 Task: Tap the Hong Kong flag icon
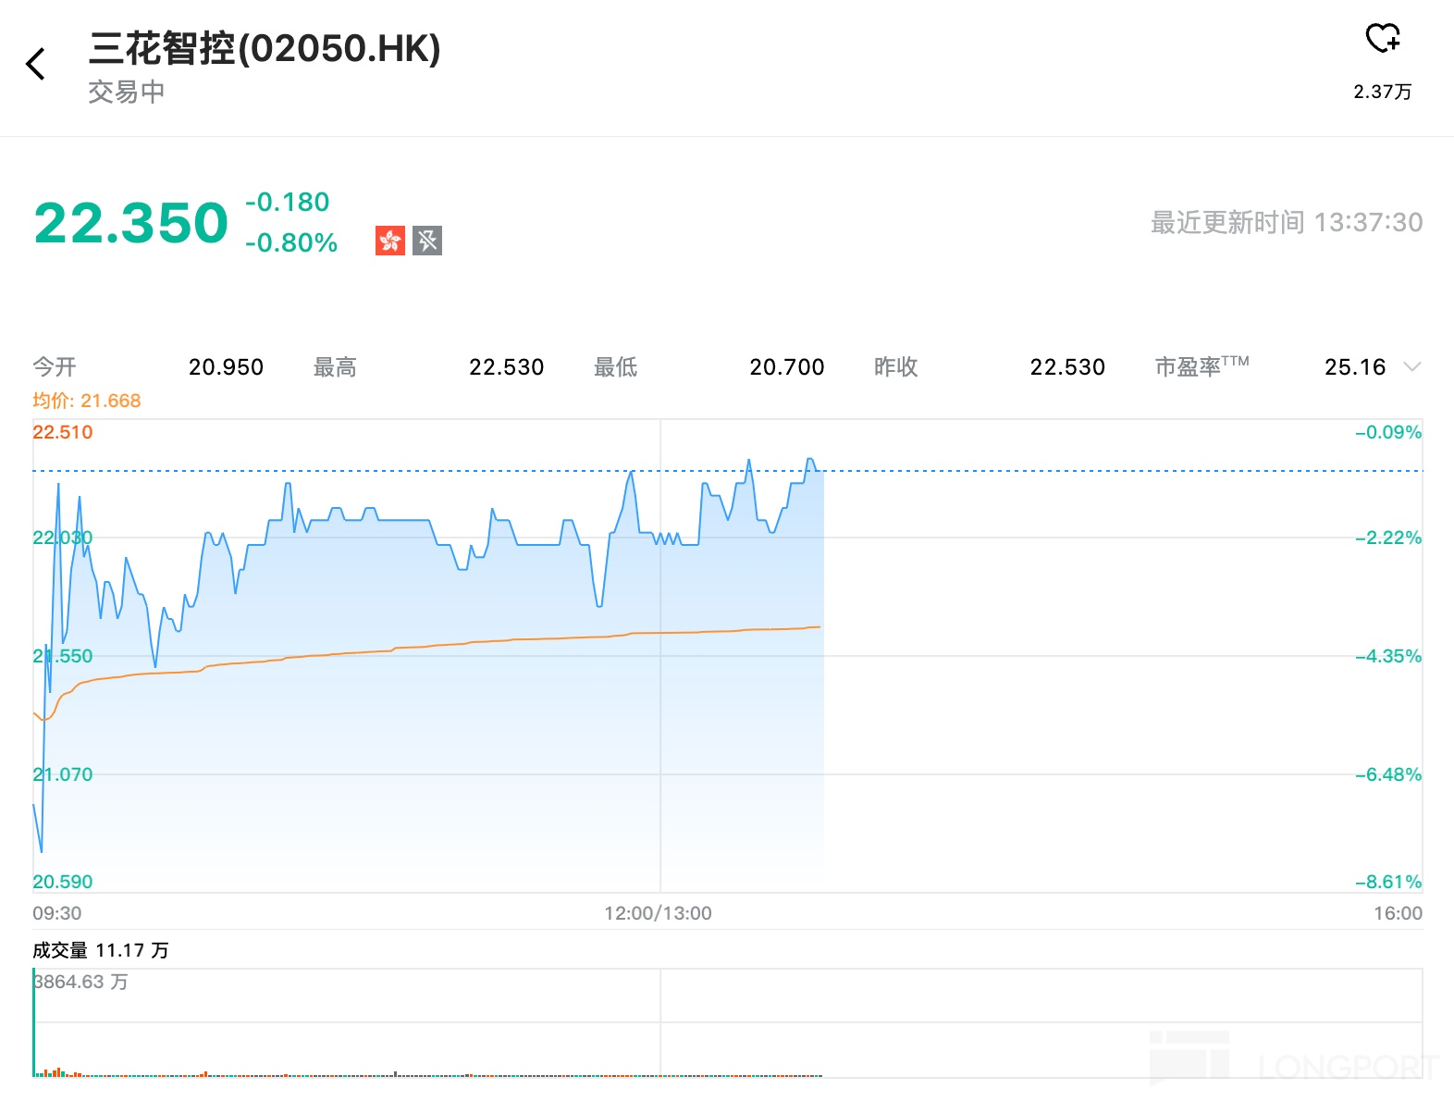(390, 241)
